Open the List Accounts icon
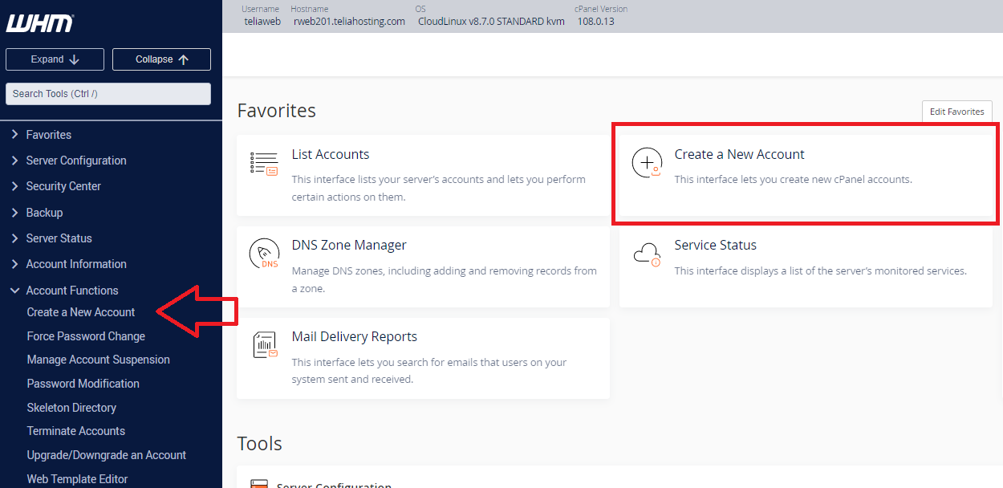This screenshot has height=488, width=1003. pyautogui.click(x=264, y=163)
